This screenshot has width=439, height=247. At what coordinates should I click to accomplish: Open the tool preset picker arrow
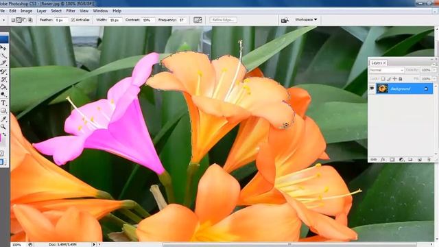pos(3,20)
